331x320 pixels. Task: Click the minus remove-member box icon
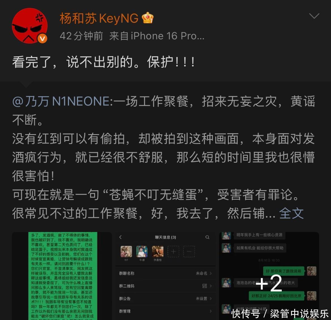pos(189,252)
